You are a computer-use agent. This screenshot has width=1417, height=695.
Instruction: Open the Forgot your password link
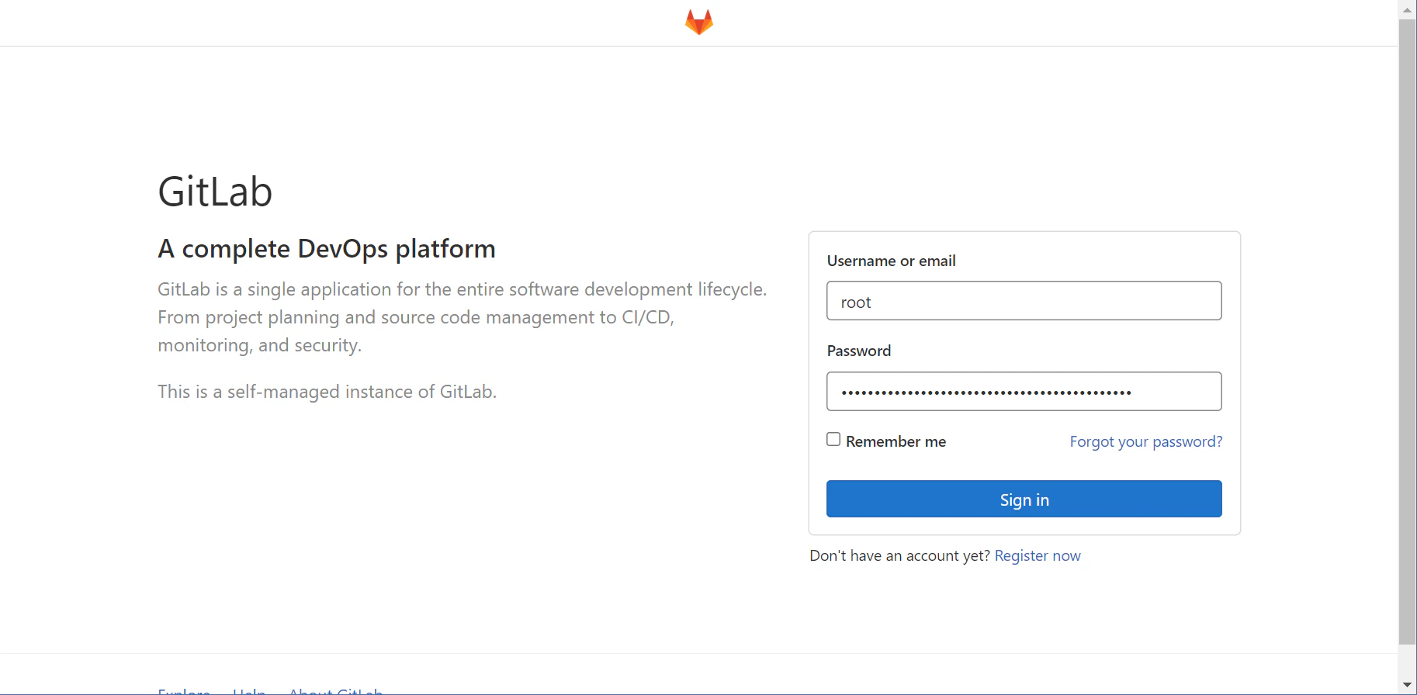1146,441
